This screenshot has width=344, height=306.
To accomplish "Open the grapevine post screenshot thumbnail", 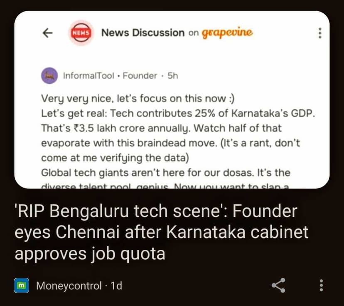I will click(x=172, y=100).
